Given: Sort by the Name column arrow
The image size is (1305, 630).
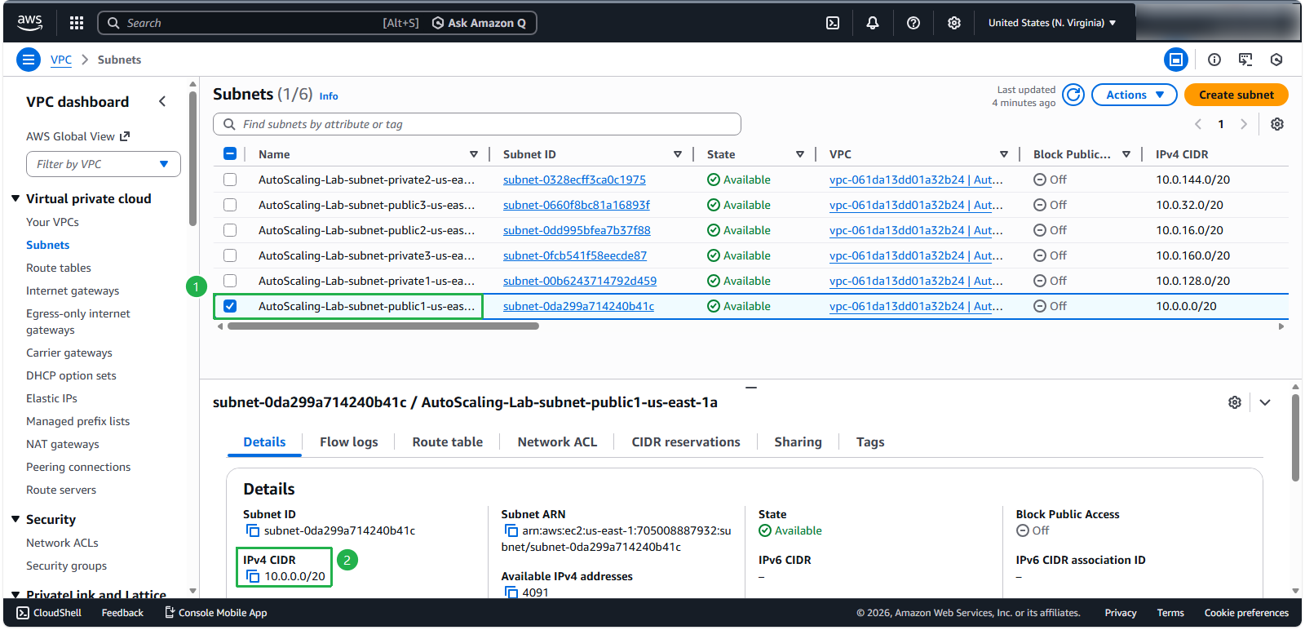Looking at the screenshot, I should tap(474, 154).
